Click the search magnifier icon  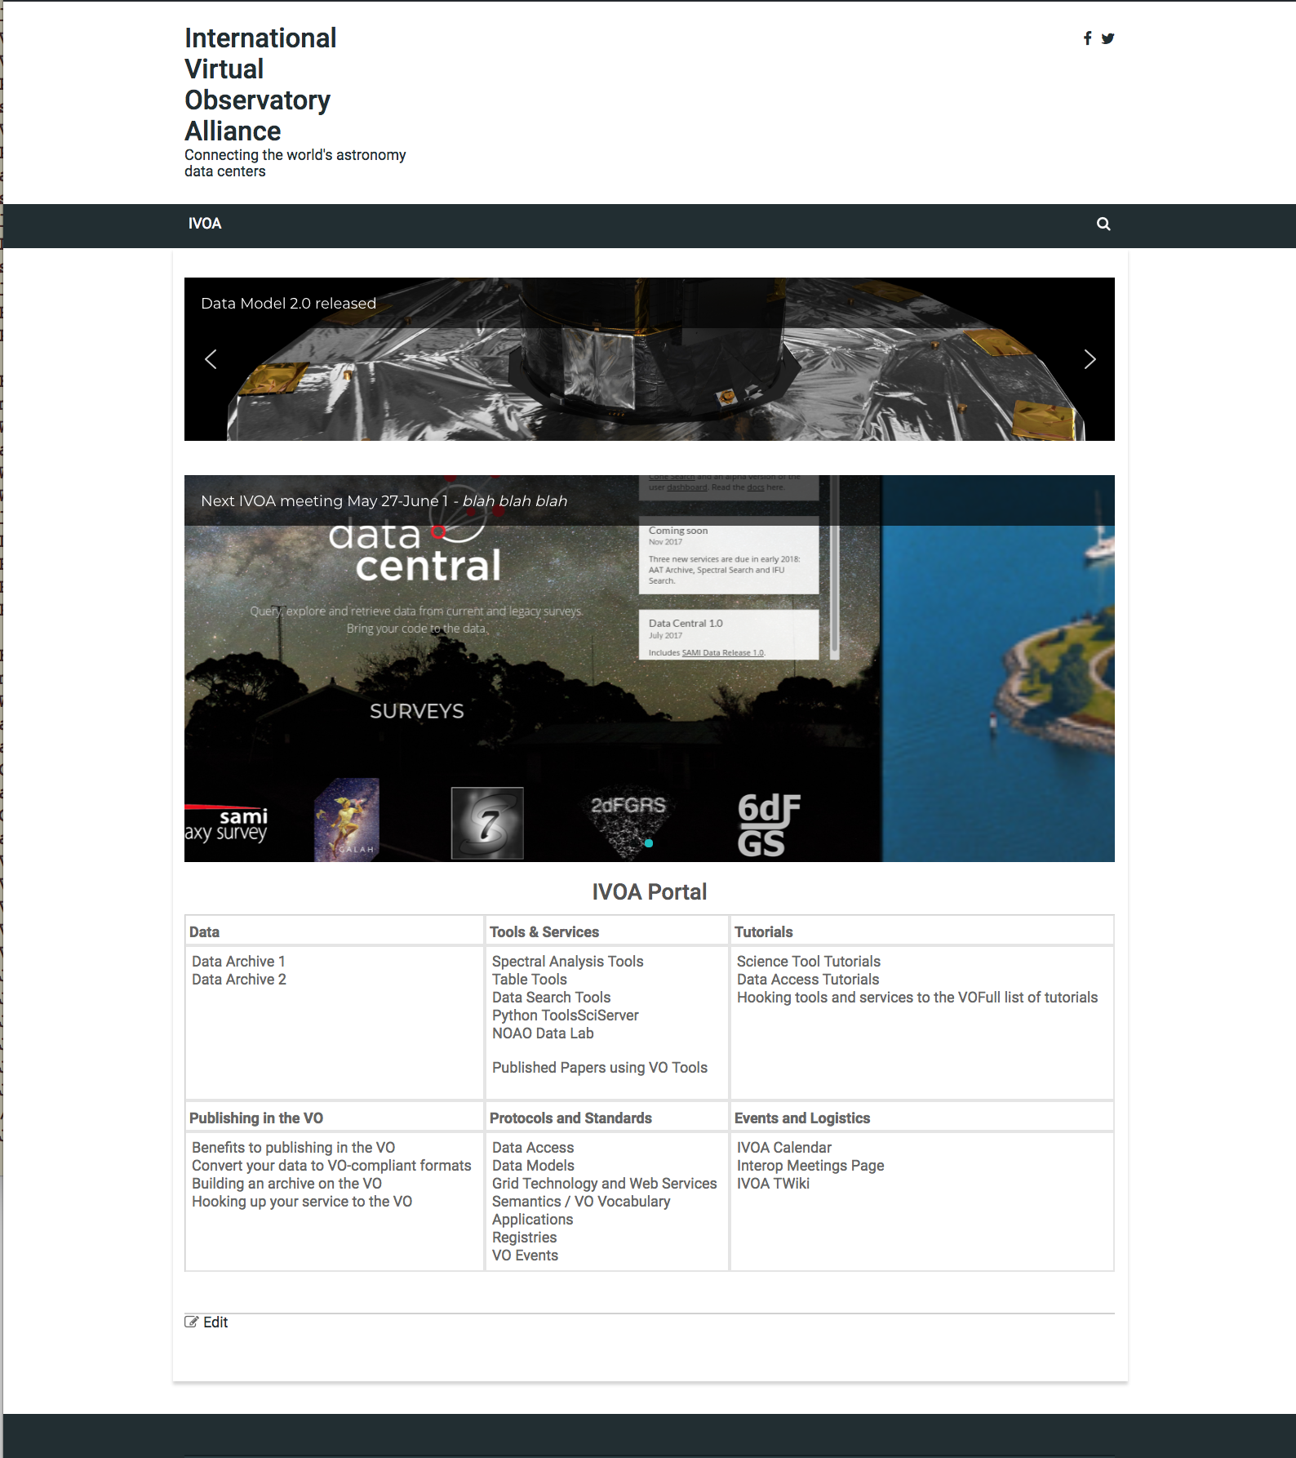pos(1103,224)
